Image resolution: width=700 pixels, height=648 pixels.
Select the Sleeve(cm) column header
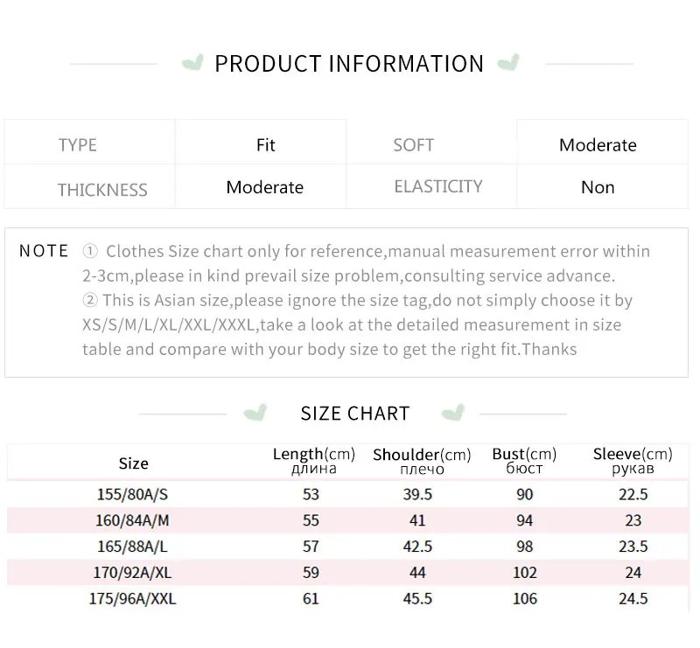click(633, 461)
